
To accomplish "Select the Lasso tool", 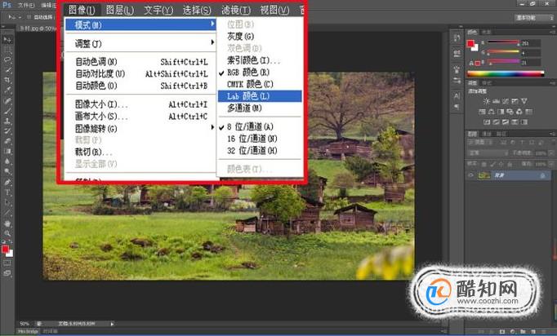I will [x=7, y=60].
